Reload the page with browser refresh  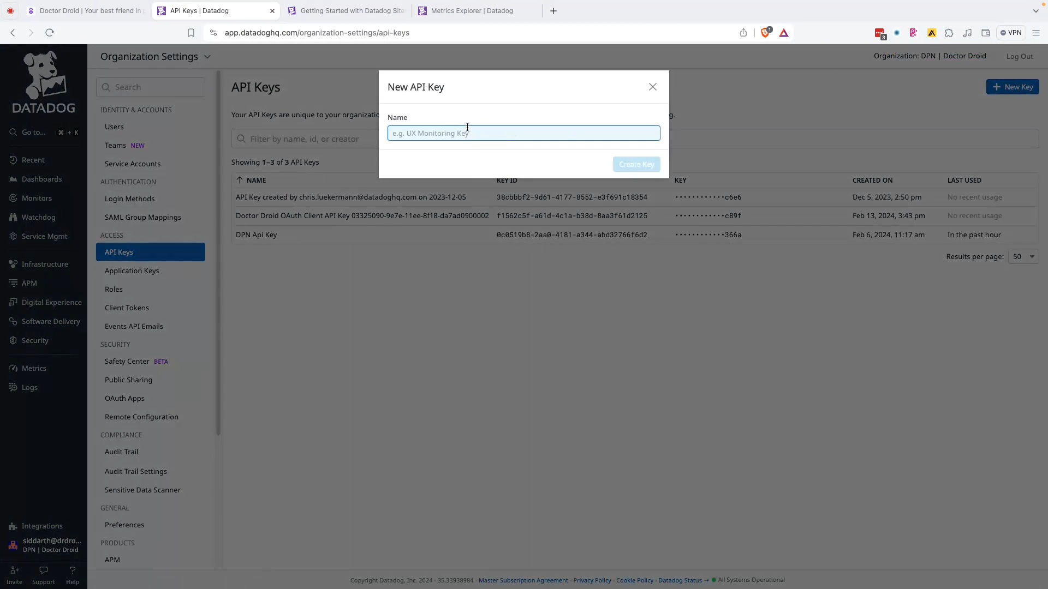[x=50, y=33]
